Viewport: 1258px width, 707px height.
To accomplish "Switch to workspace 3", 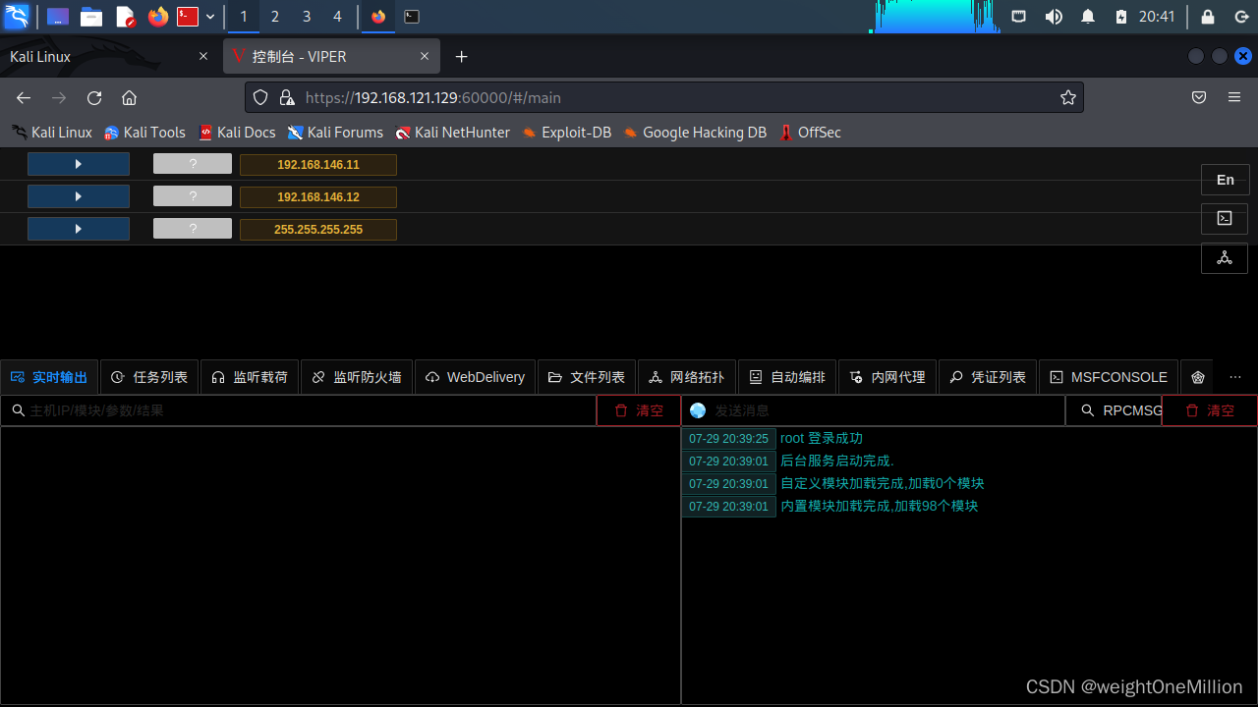I will [x=306, y=17].
